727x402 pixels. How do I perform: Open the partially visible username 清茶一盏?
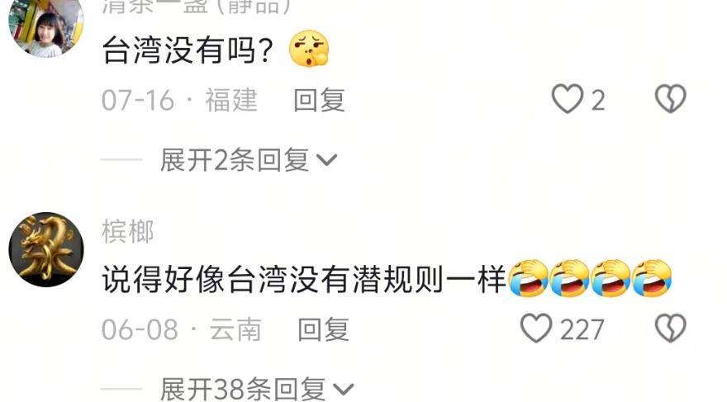[x=196, y=7]
